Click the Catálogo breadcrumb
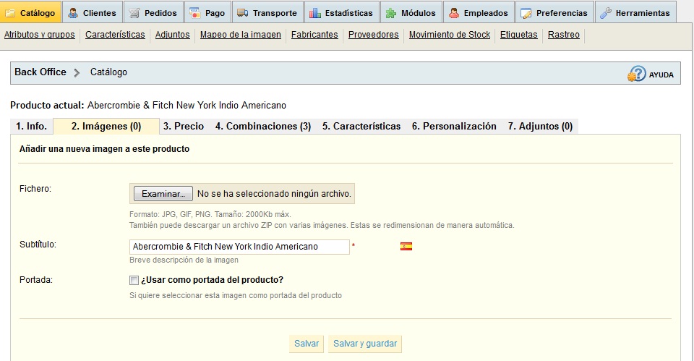This screenshot has height=361, width=694. pos(108,72)
